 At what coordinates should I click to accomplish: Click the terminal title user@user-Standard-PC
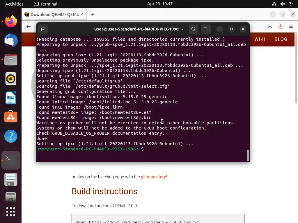[x=139, y=29]
